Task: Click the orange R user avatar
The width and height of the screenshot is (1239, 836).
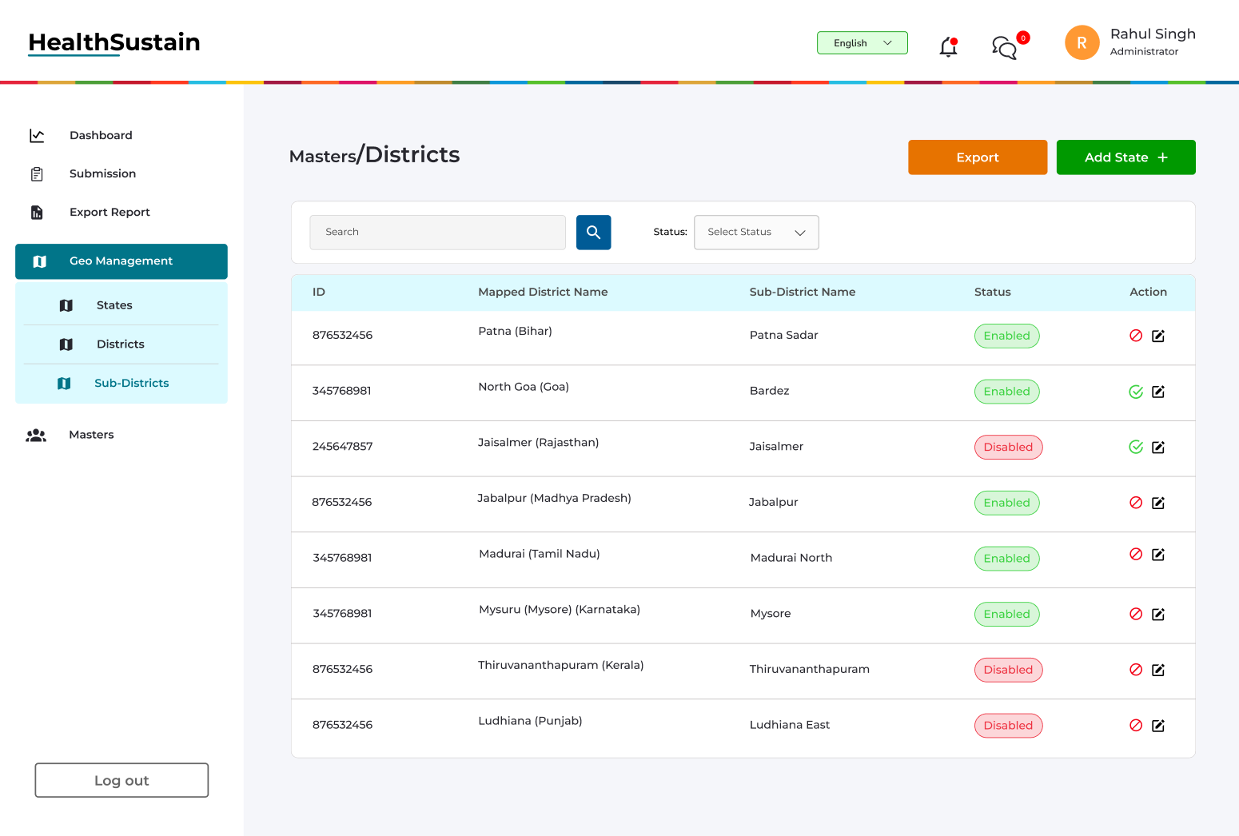Action: 1082,43
